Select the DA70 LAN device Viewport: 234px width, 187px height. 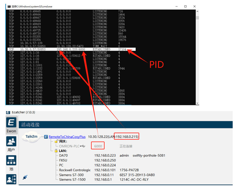[x=63, y=155]
